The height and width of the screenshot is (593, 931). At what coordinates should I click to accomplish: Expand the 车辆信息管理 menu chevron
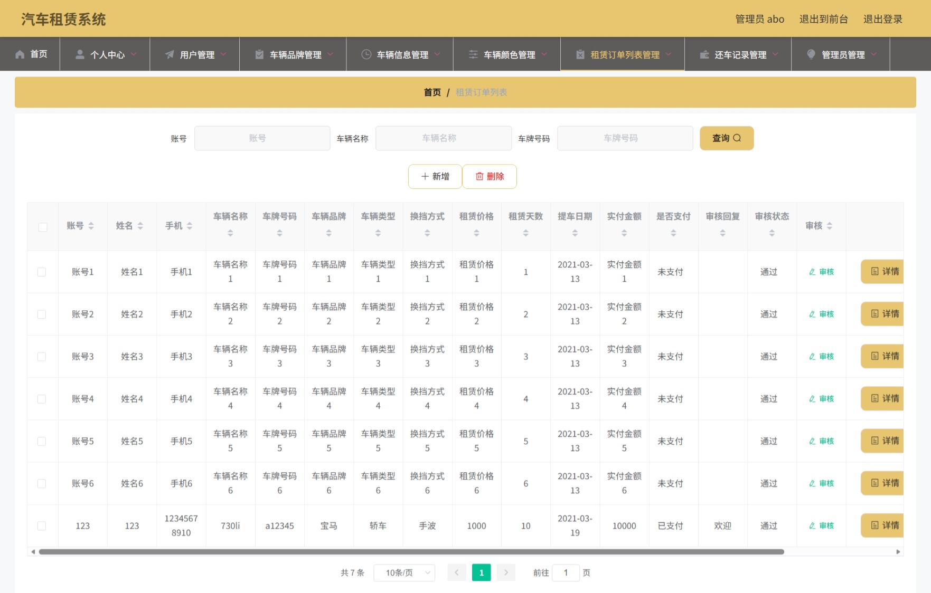[x=437, y=54]
